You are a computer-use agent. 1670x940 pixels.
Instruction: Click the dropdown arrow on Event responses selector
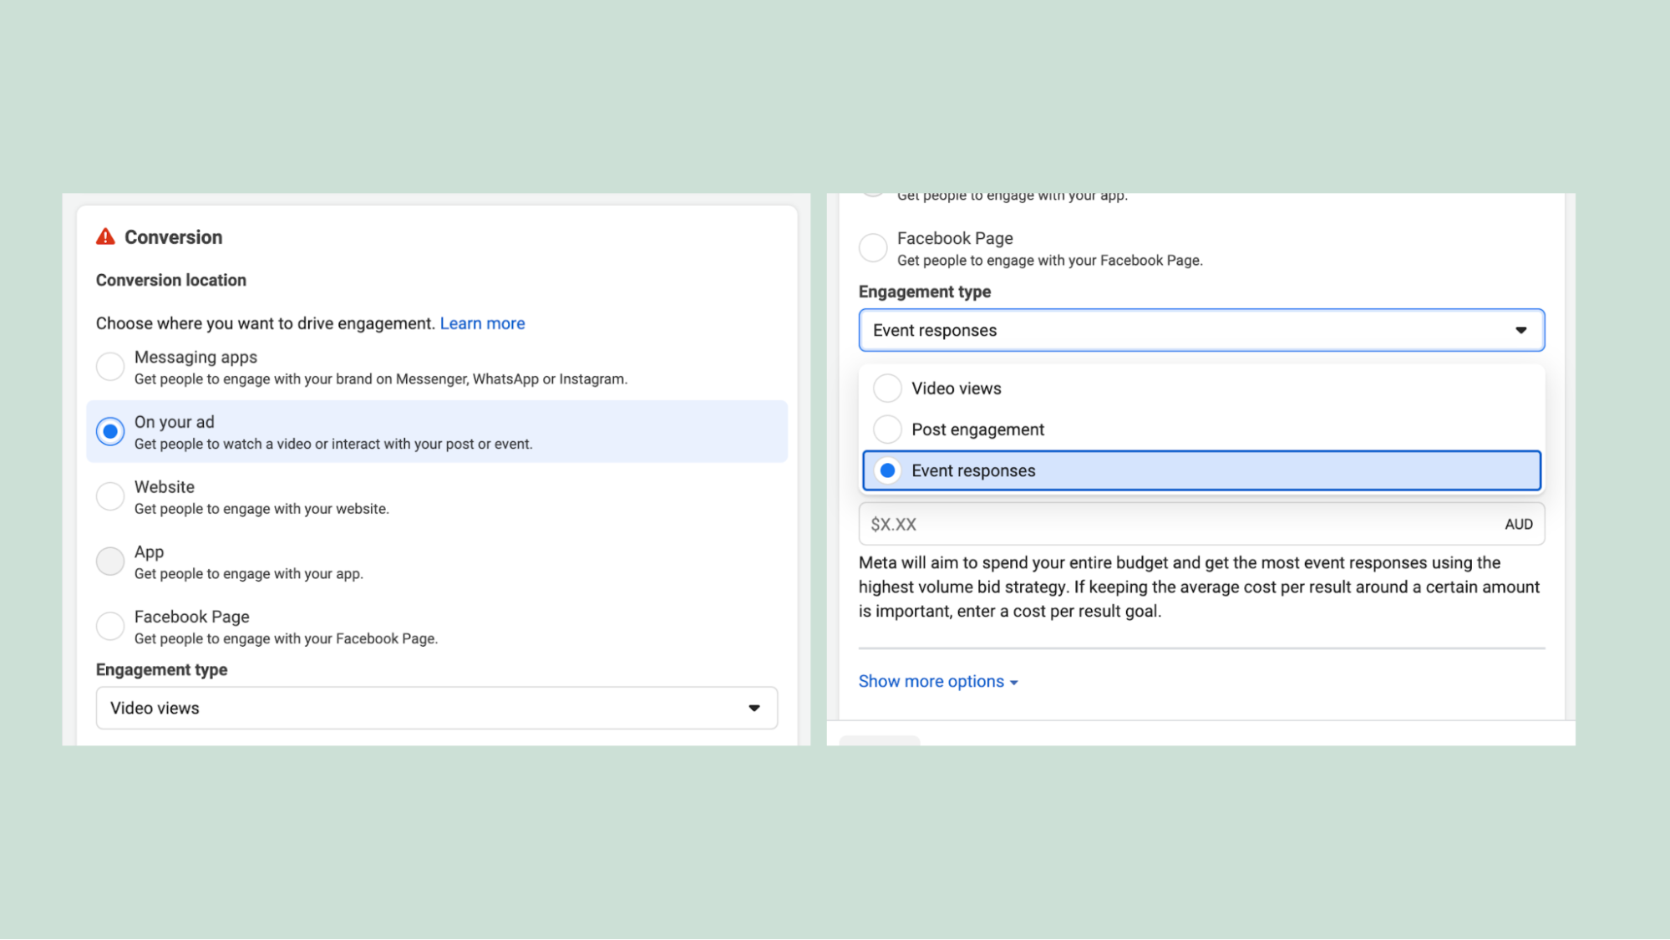point(1520,330)
